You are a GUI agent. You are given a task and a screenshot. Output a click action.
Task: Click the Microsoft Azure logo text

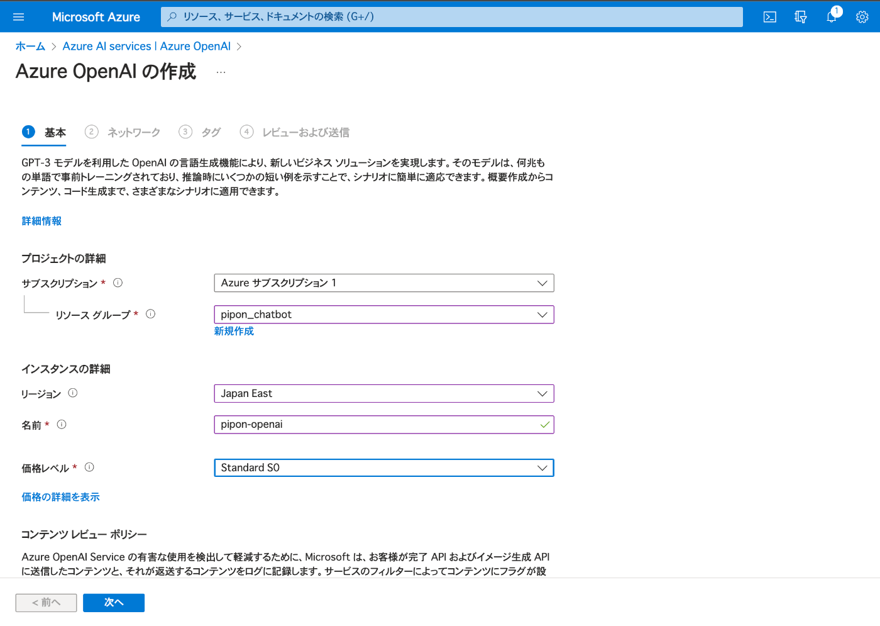pos(96,17)
